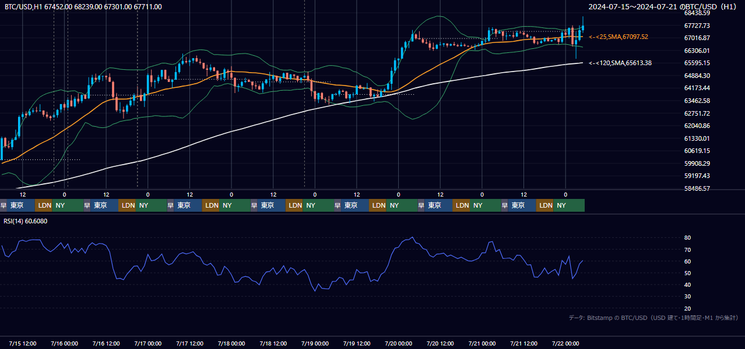Viewport: 745px width, 349px height.
Task: Click the 7/16 12:00 time axis label
Action: click(x=106, y=343)
